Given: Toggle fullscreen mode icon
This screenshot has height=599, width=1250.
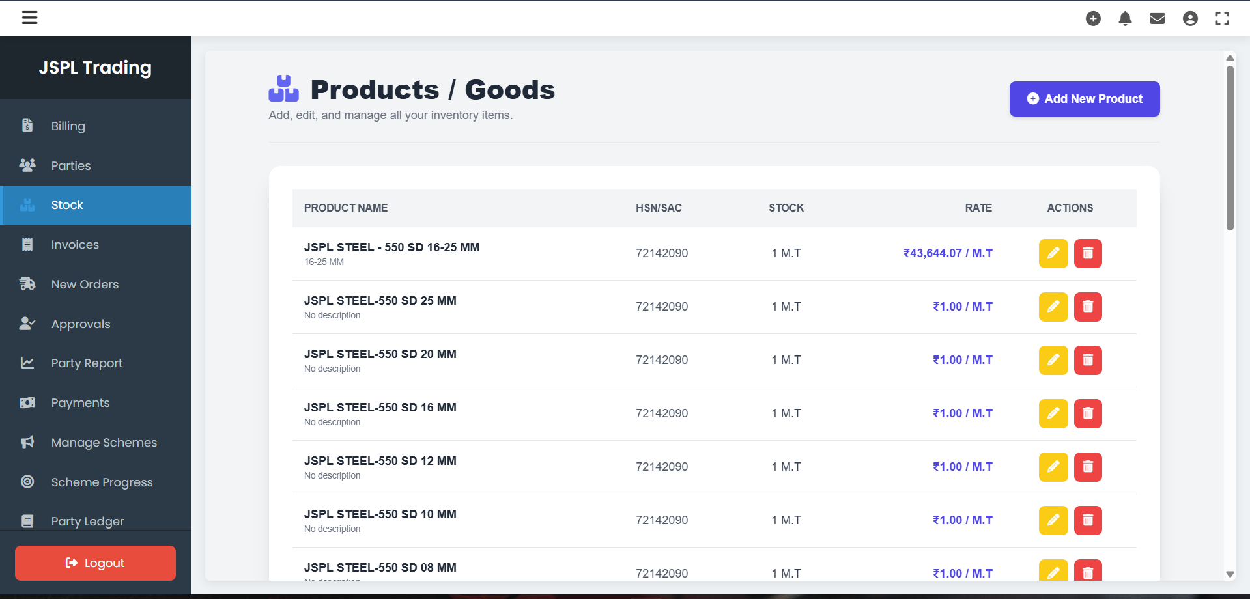Looking at the screenshot, I should [1222, 19].
